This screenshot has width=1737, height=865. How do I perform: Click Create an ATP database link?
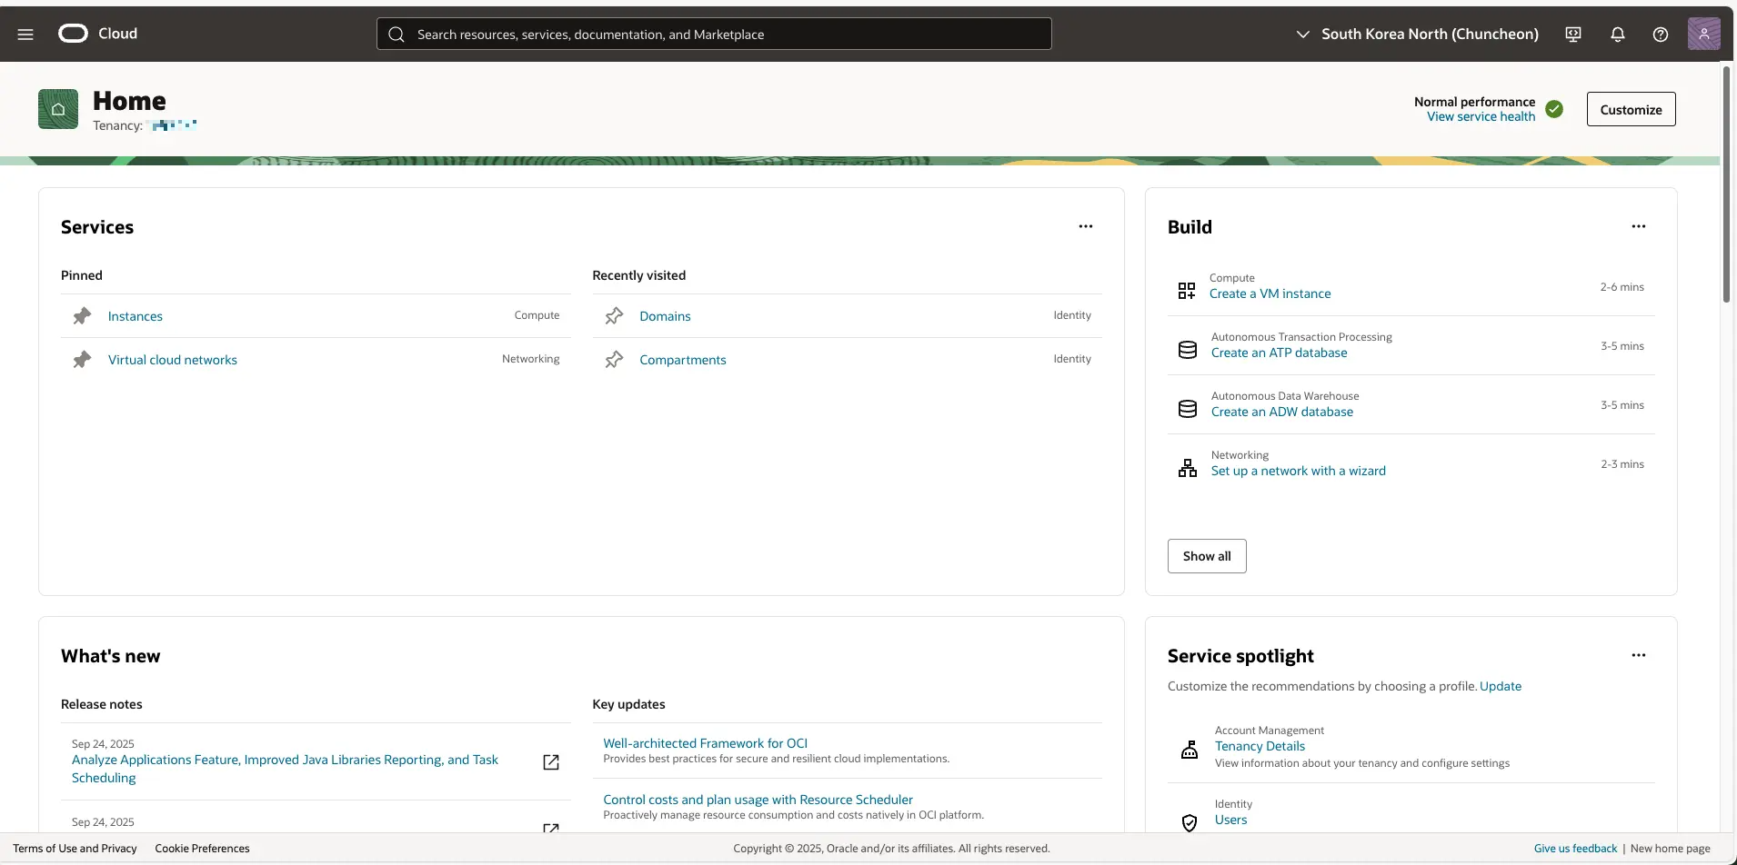tap(1279, 353)
